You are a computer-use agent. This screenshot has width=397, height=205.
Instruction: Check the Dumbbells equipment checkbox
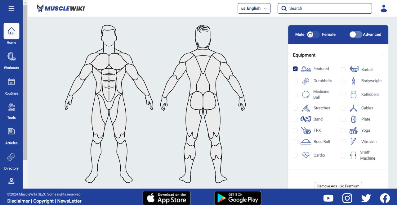[295, 81]
